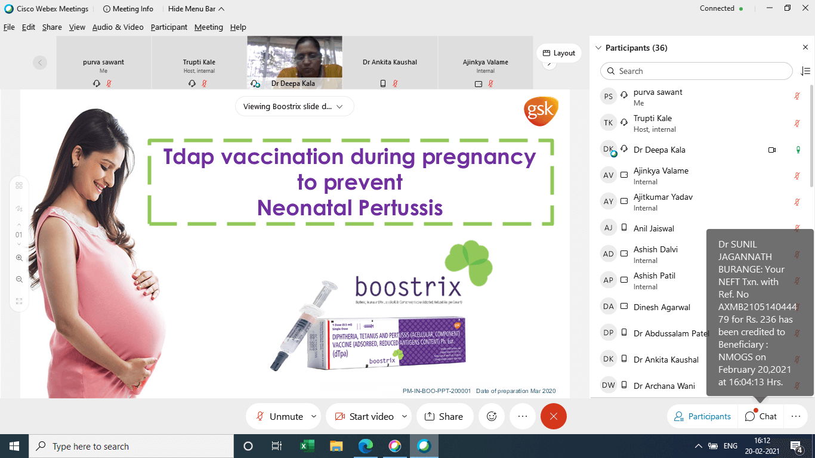
Task: Click the Share button
Action: [x=443, y=416]
